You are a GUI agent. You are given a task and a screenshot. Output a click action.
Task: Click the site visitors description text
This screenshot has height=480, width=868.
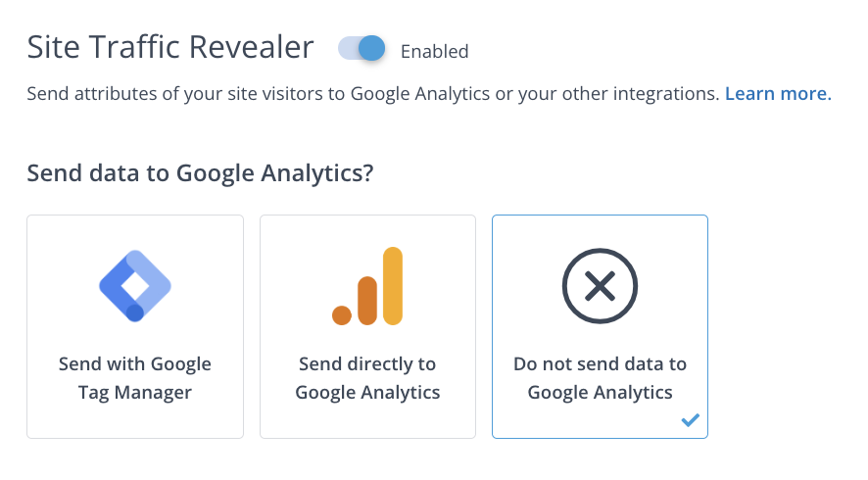click(372, 94)
